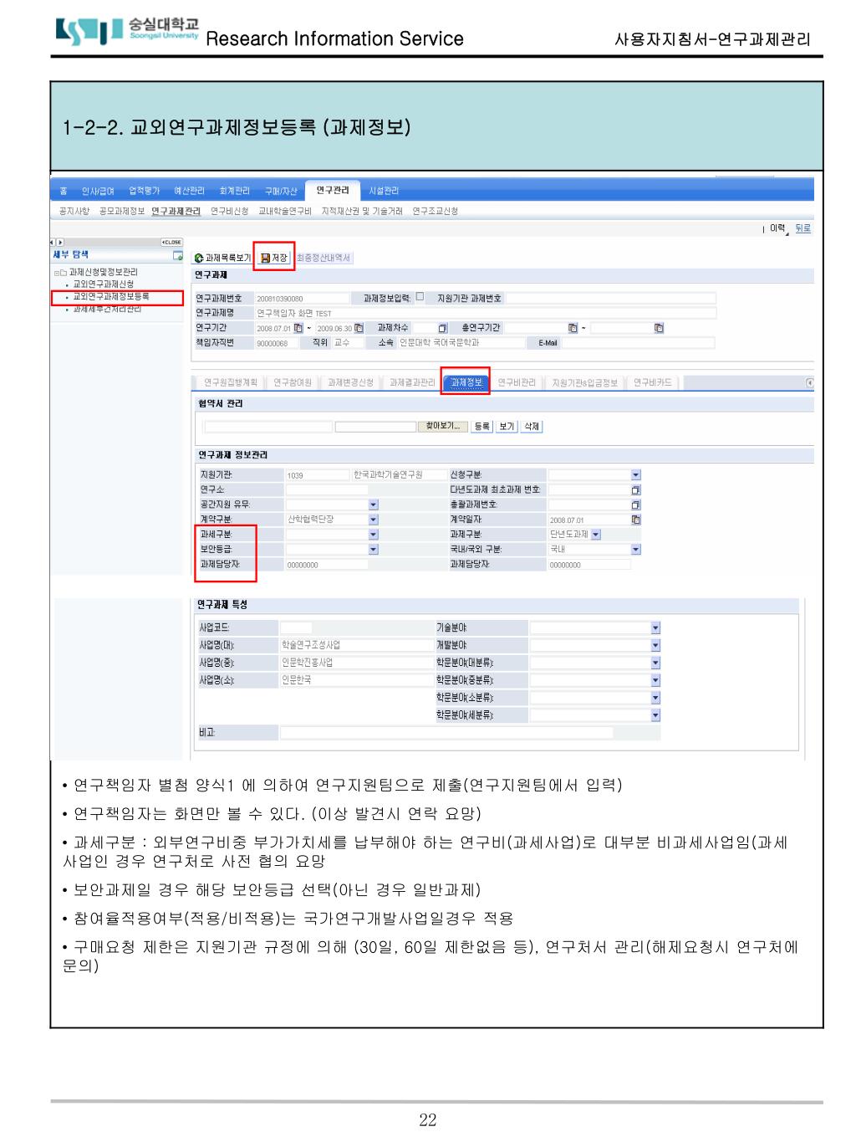
Task: Open the 시설관리 top menu
Action: click(x=384, y=191)
